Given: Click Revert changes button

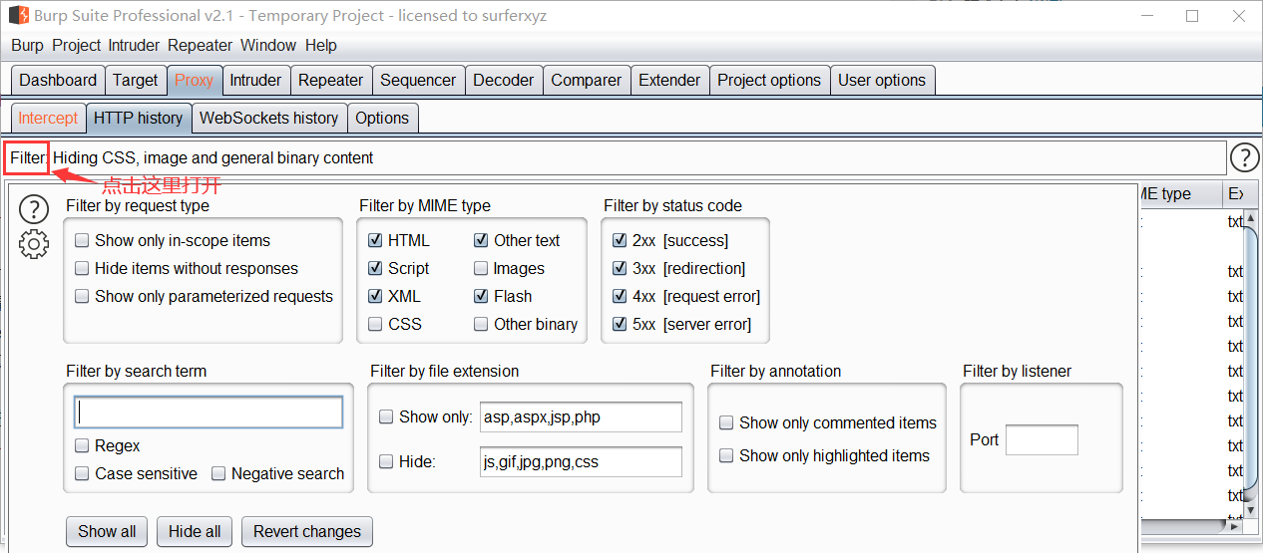Looking at the screenshot, I should pyautogui.click(x=307, y=531).
